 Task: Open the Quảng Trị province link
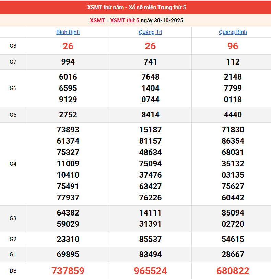pyautogui.click(x=150, y=32)
